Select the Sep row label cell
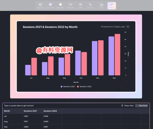This screenshot has width=153, height=129. [x=12, y=127]
